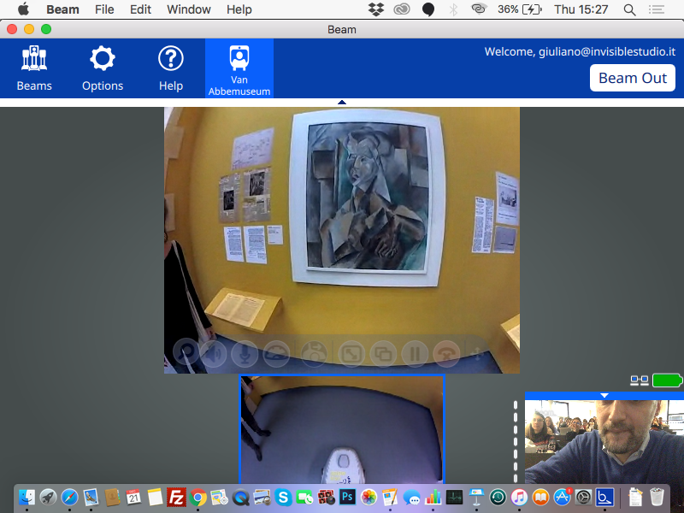The image size is (684, 513).
Task: Click the welcome email giuliano@invisiblestudio.it
Action: 607,51
